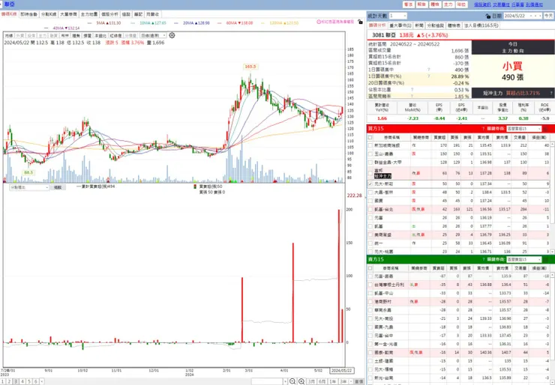Click the 新光-台南 seller row name

point(385,378)
